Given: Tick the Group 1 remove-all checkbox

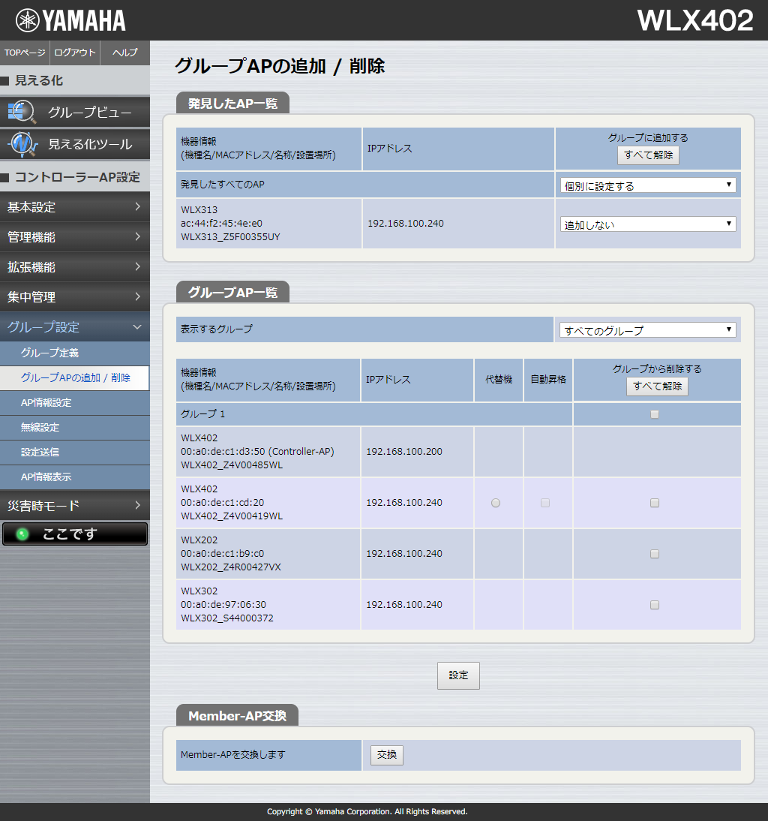Looking at the screenshot, I should (655, 414).
